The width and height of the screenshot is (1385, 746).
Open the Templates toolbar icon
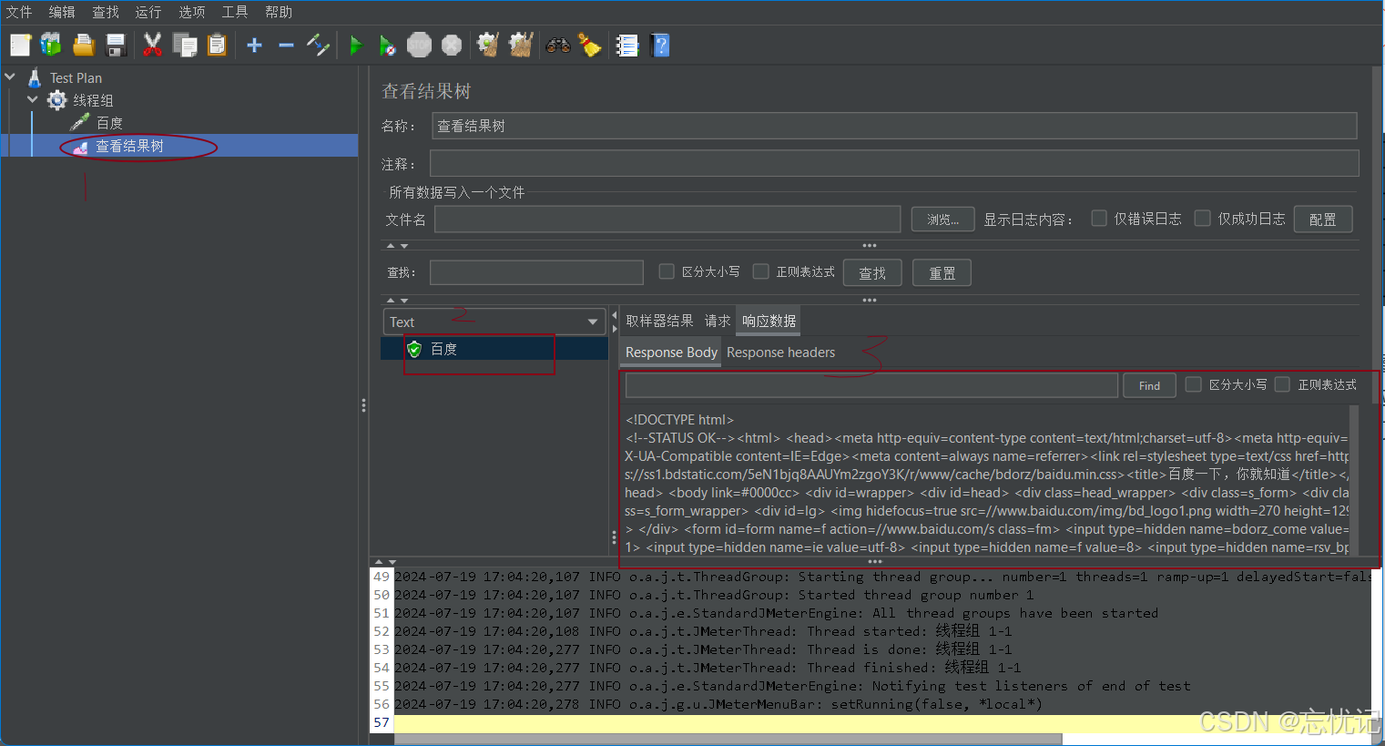click(51, 45)
